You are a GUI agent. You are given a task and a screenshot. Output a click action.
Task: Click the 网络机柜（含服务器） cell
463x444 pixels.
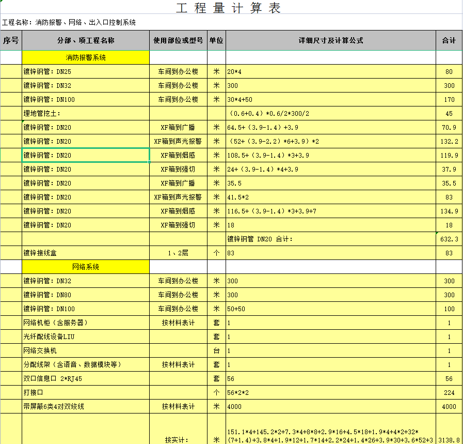[x=86, y=323]
